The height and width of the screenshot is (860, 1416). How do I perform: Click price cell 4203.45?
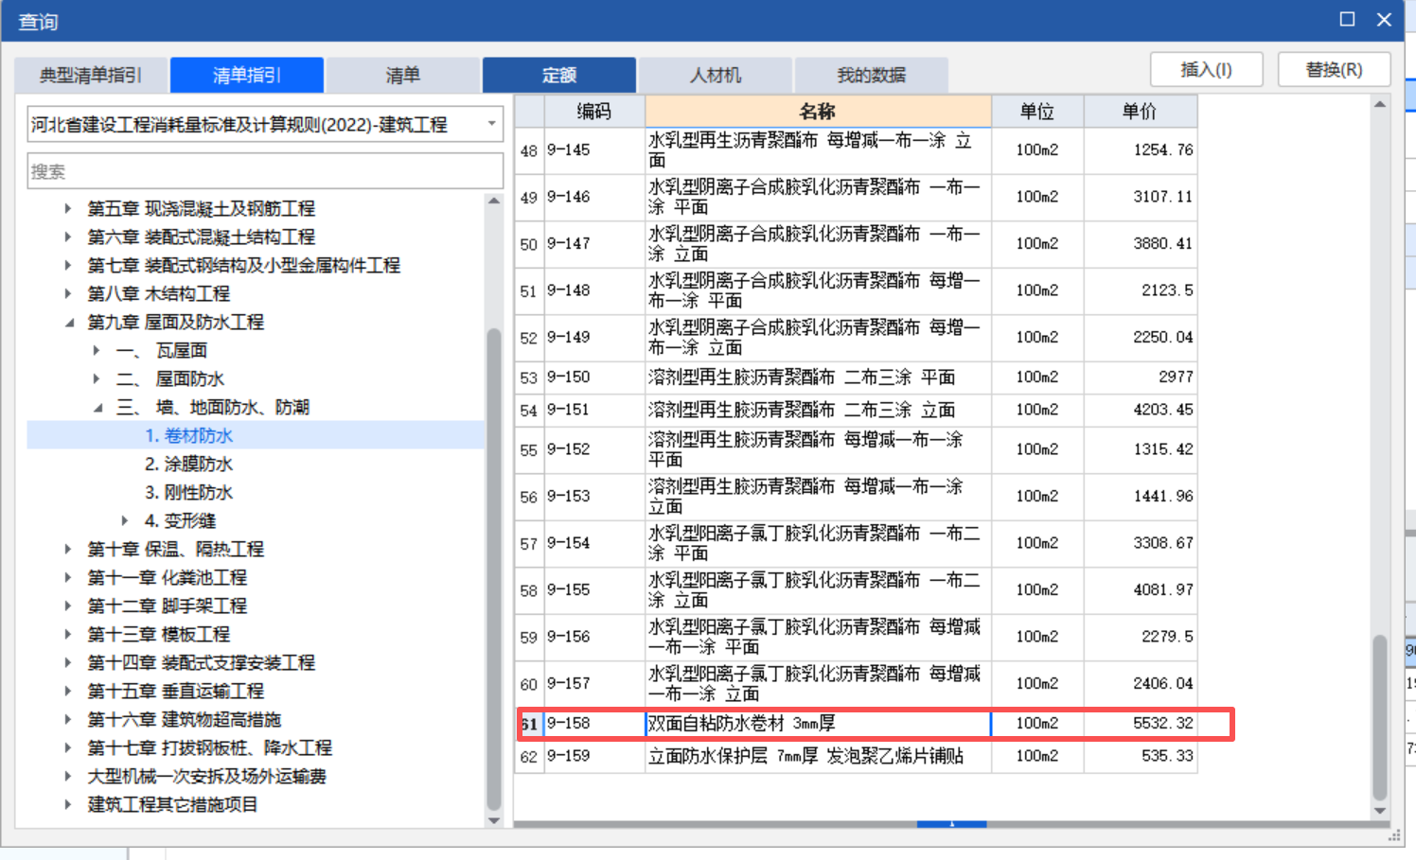click(1141, 410)
